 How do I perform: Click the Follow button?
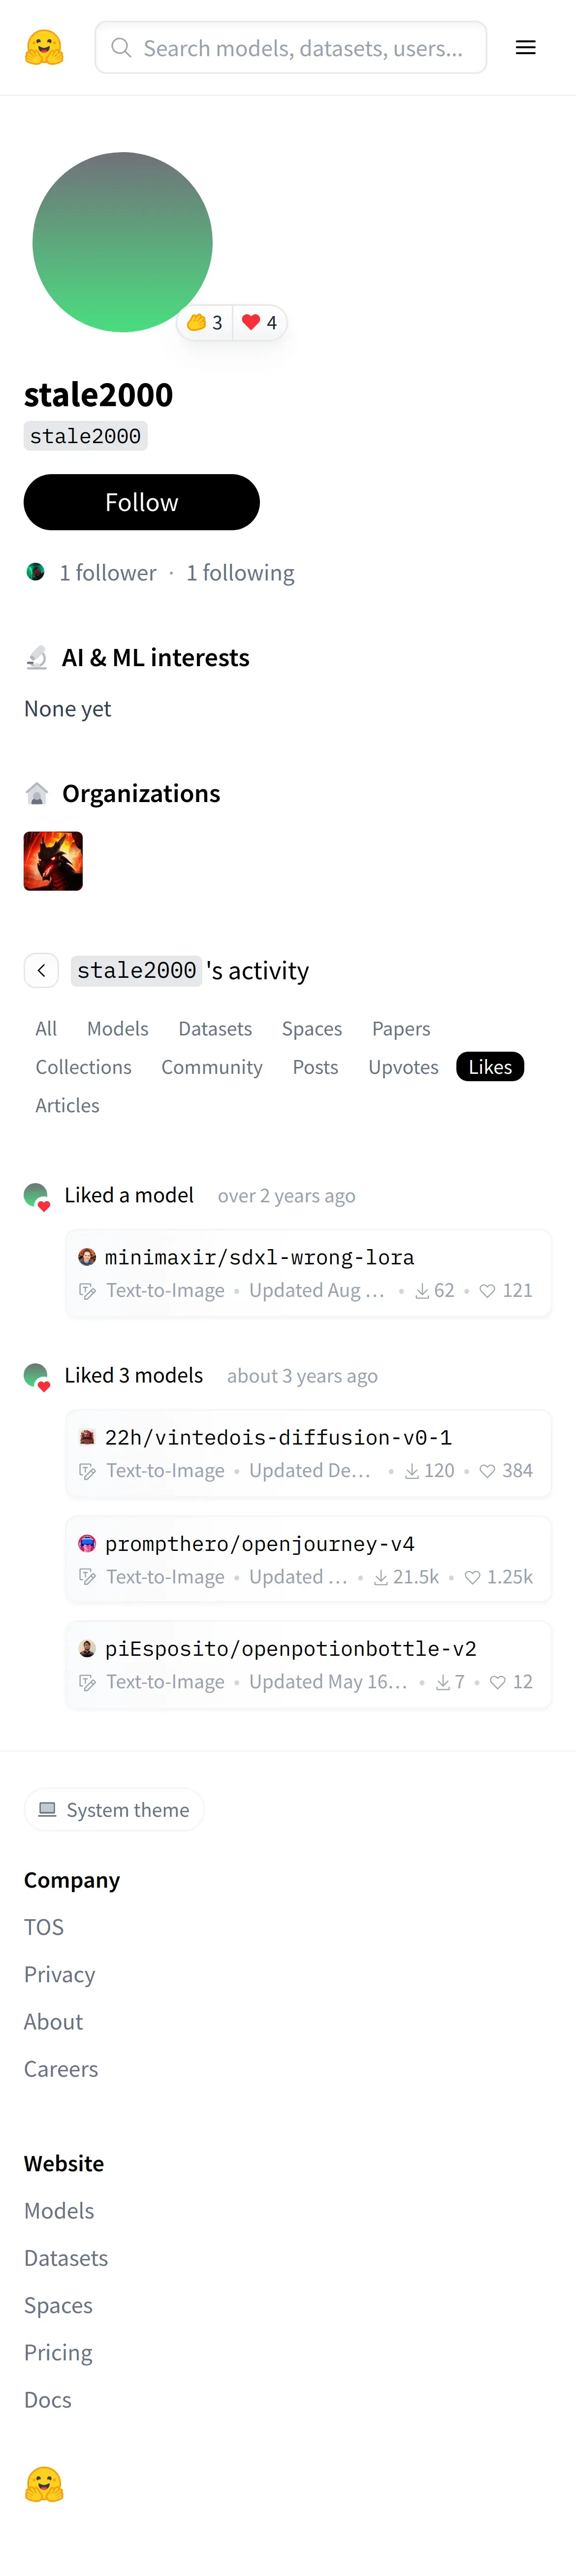[141, 502]
